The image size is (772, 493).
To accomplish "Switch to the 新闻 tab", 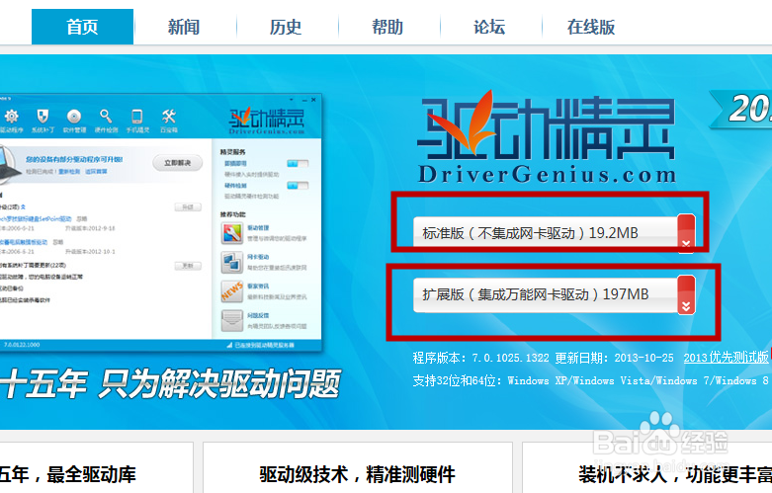I will coord(184,27).
